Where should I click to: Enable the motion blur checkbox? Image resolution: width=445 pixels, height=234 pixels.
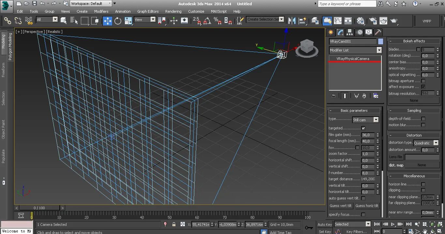[423, 125]
